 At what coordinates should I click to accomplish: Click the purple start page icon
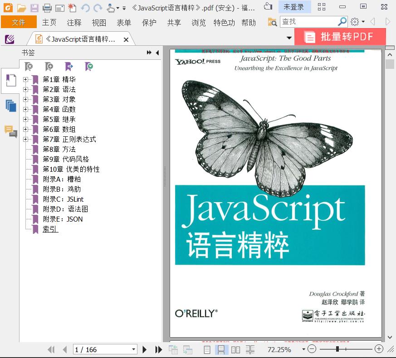(x=10, y=39)
